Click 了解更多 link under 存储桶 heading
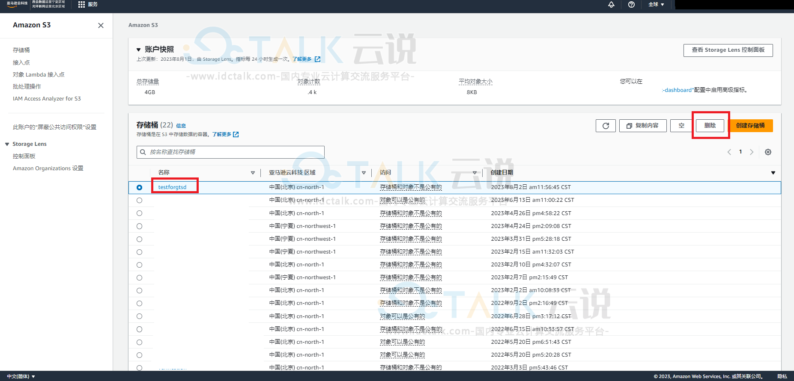Screen dimensions: 794x381 click(225, 134)
